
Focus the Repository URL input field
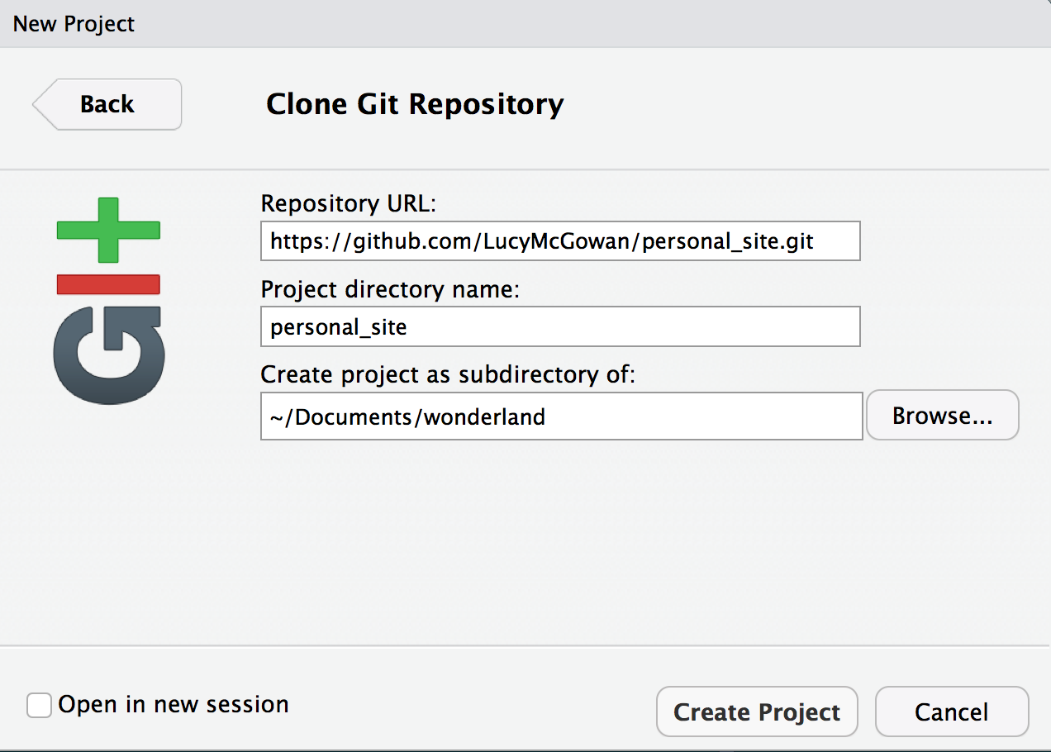click(x=559, y=241)
